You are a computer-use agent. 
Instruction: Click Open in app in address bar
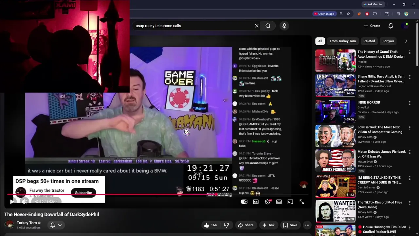point(324,14)
